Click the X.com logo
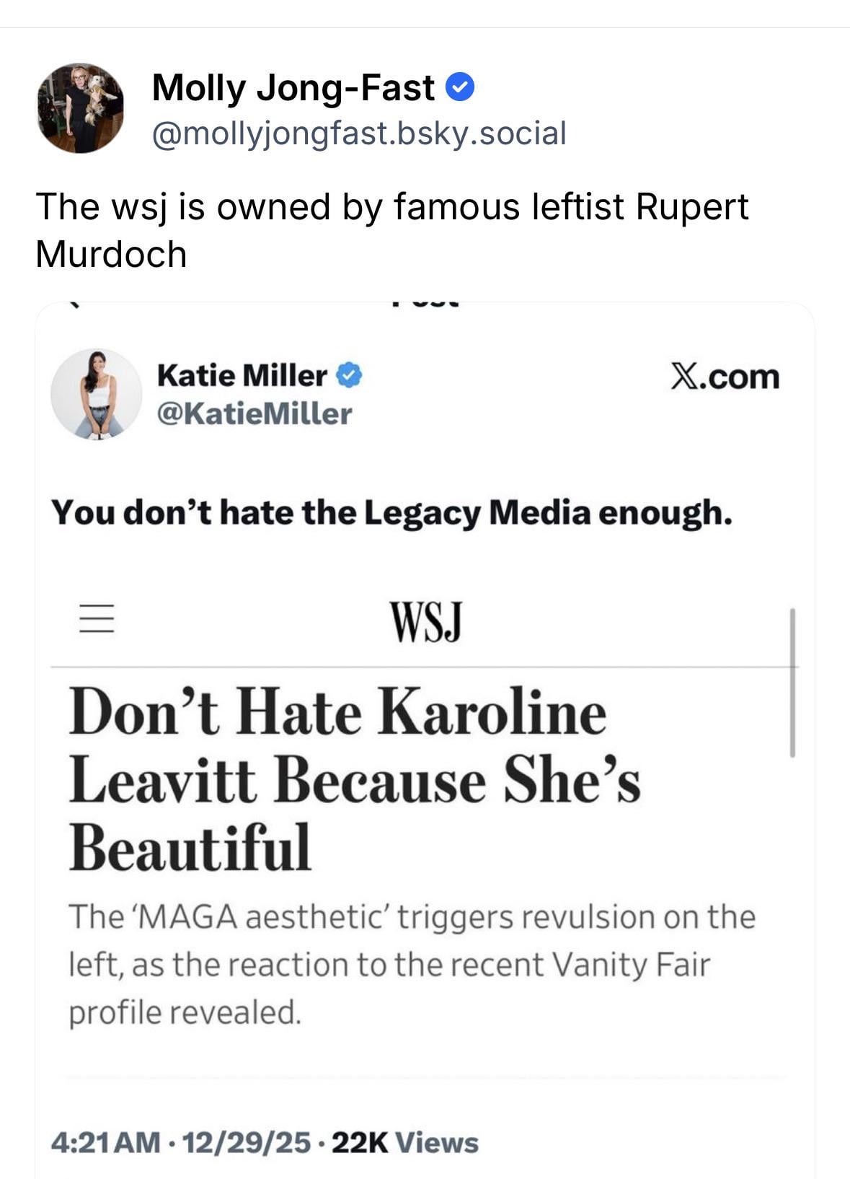This screenshot has width=850, height=1179. 725,377
